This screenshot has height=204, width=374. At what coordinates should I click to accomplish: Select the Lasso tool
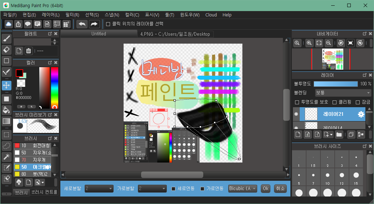[x=6, y=146]
